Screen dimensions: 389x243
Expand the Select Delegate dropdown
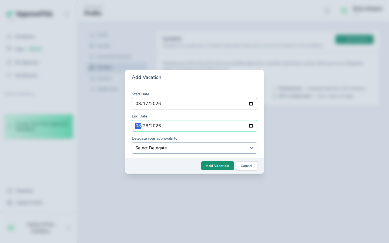coord(194,148)
